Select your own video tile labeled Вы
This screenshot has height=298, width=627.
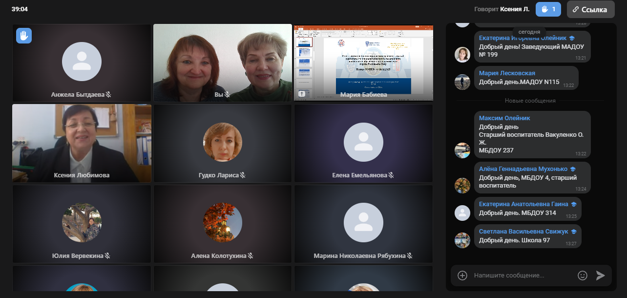coord(223,63)
